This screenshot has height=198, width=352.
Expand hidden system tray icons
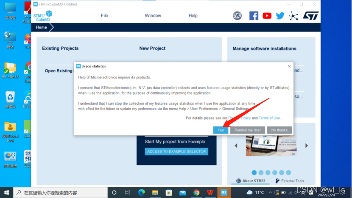coord(270,192)
